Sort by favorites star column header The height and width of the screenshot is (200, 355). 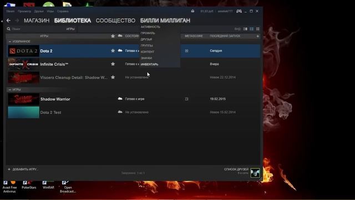[113, 36]
